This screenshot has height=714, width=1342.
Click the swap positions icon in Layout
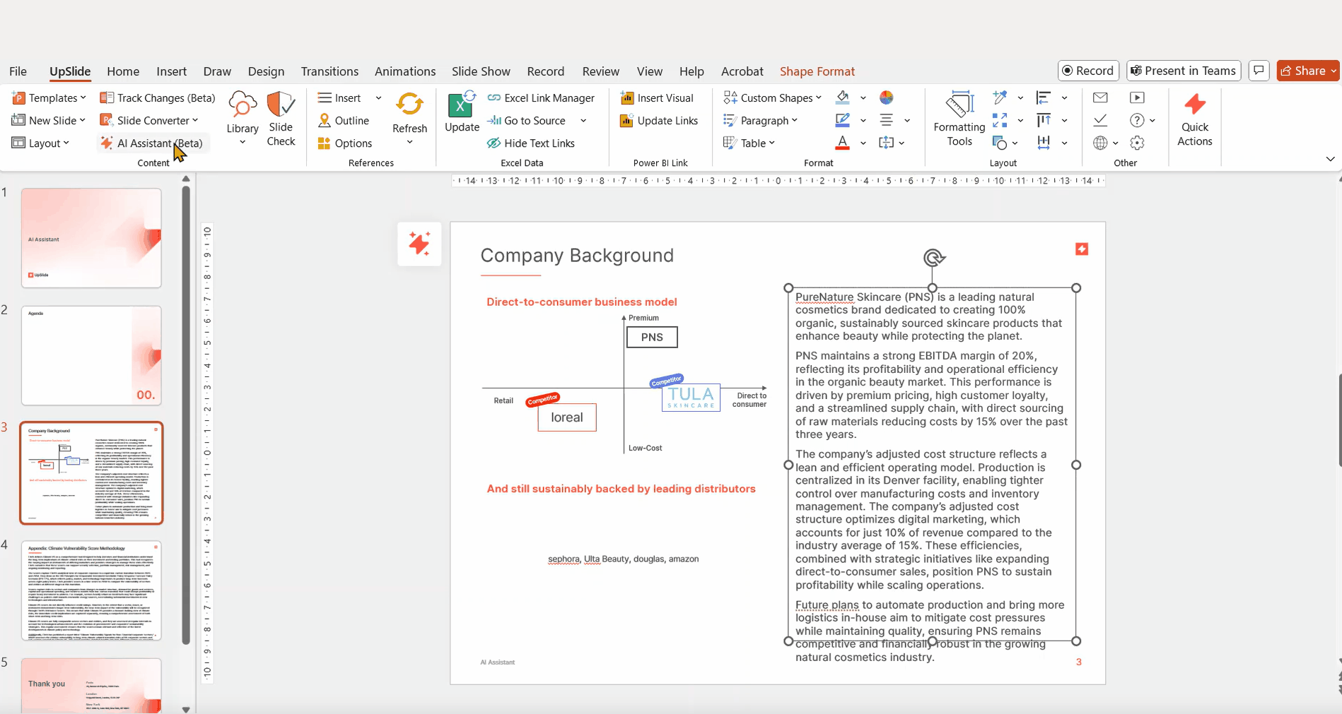[x=1000, y=120]
